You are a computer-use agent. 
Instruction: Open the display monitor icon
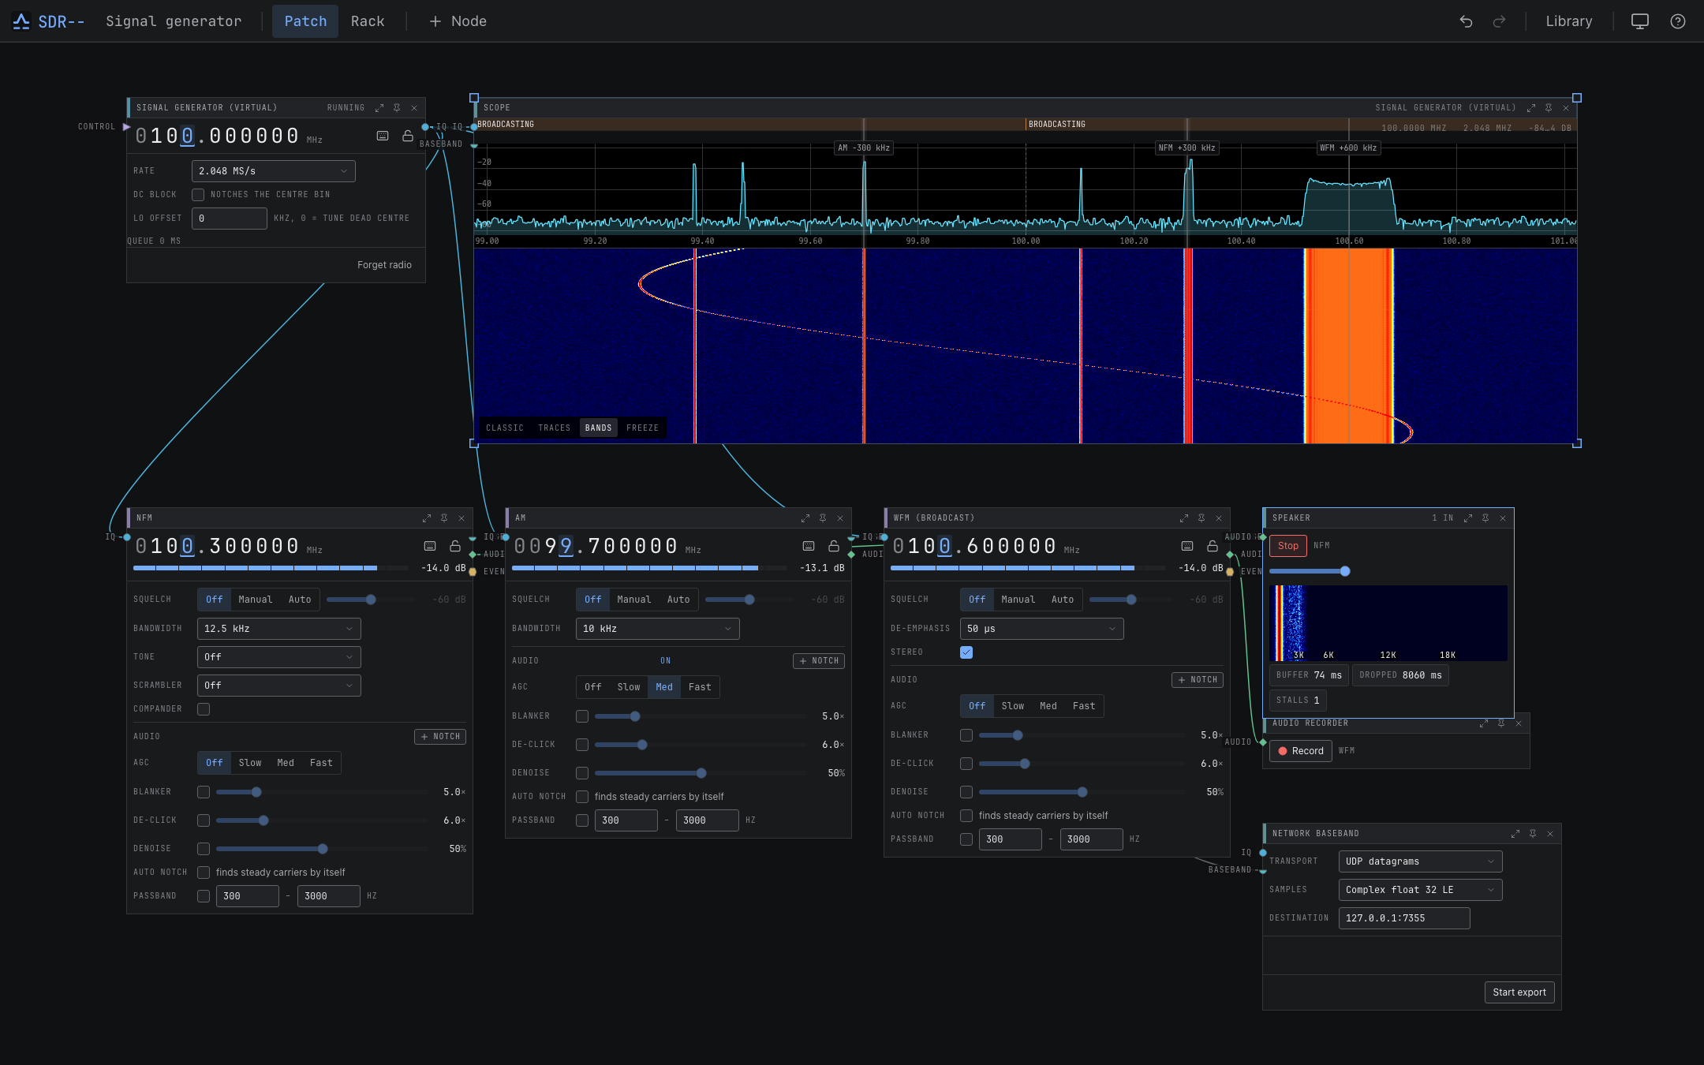[x=1639, y=21]
